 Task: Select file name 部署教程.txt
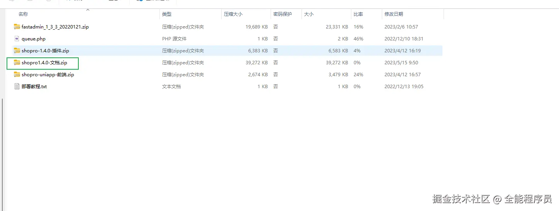pos(34,87)
